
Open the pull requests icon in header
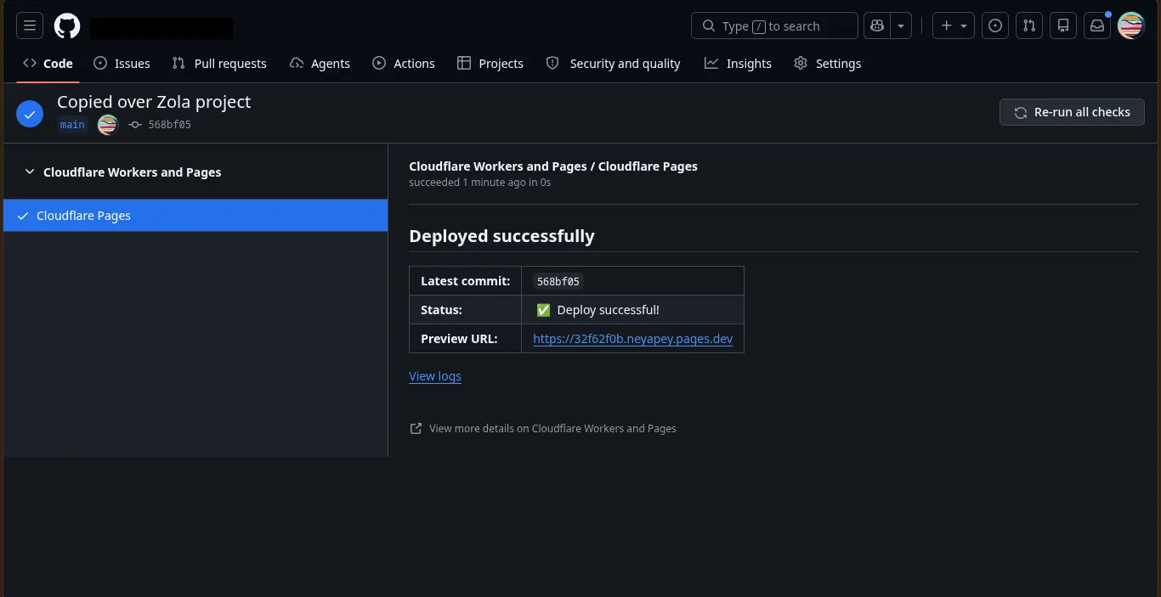[1029, 25]
